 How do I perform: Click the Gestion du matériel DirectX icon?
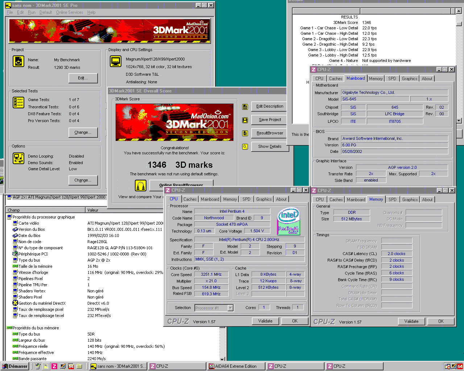pos(15,303)
